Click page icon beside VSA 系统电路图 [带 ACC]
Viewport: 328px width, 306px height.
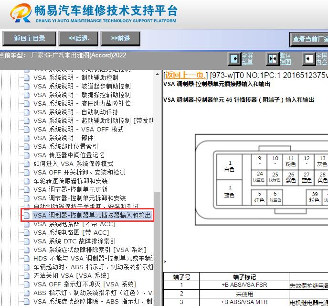point(27,232)
